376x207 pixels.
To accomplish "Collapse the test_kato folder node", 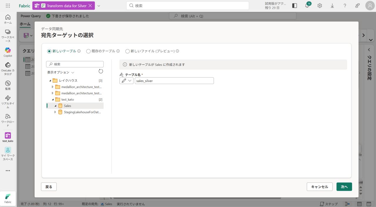I will pos(53,100).
